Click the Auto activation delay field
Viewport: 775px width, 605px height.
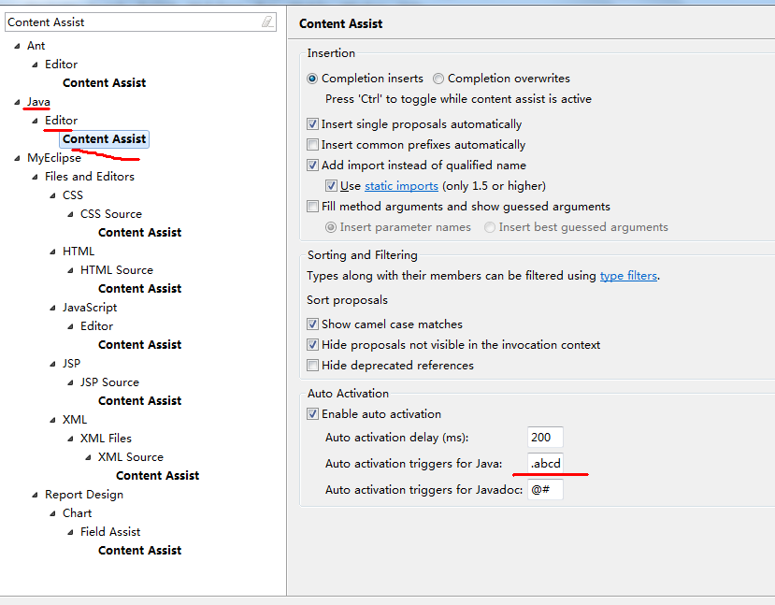545,438
